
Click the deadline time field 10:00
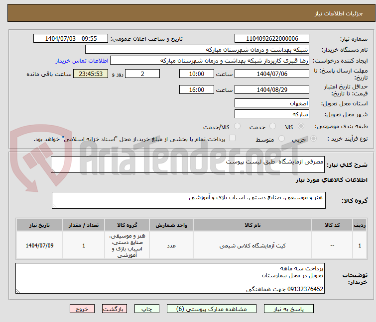click(197, 74)
